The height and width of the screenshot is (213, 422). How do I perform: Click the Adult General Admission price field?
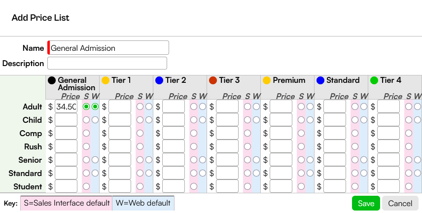(x=66, y=106)
